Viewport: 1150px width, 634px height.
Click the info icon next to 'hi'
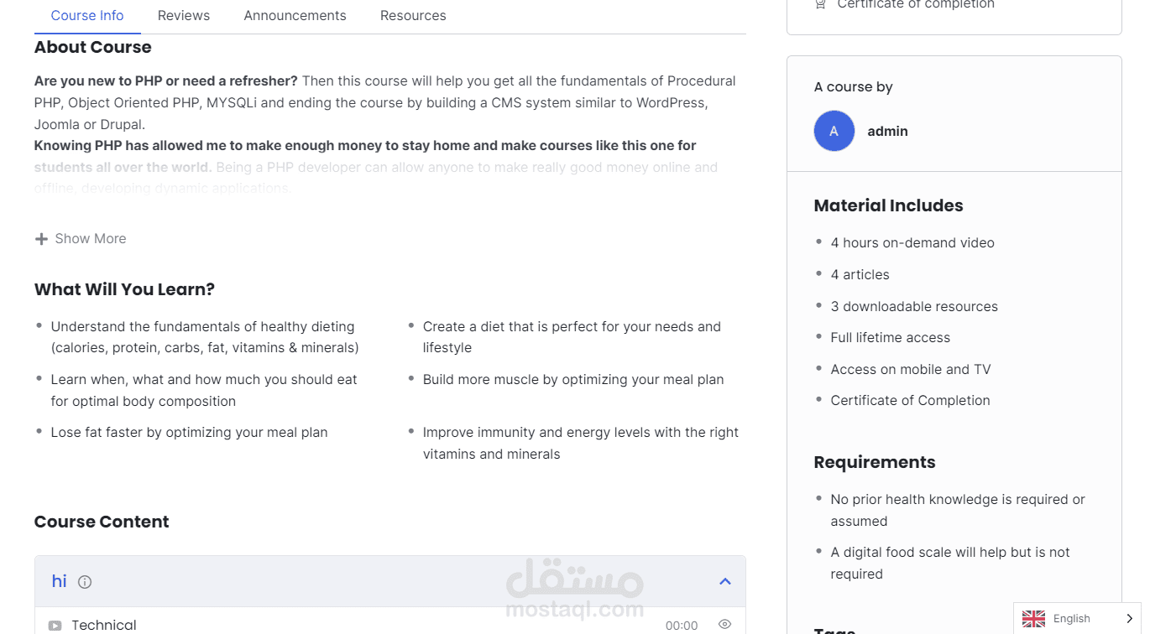(85, 581)
